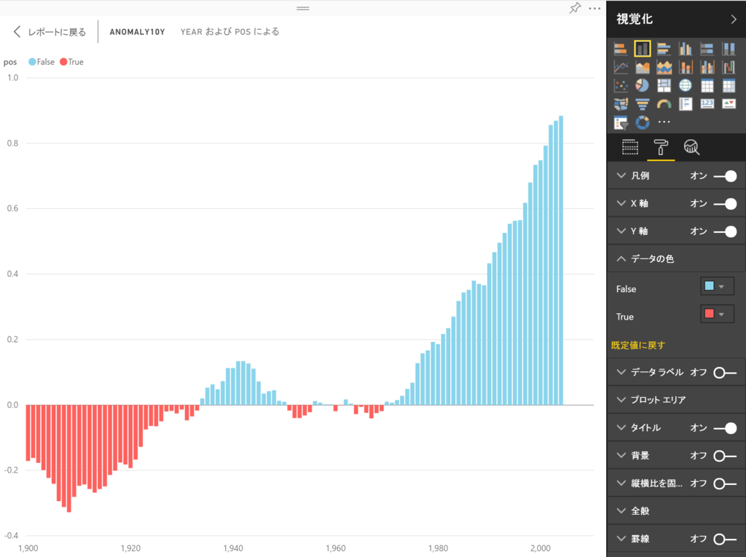Screen dimensions: 746x557
Task: Expand the 背景 section chevron
Action: pyautogui.click(x=621, y=455)
